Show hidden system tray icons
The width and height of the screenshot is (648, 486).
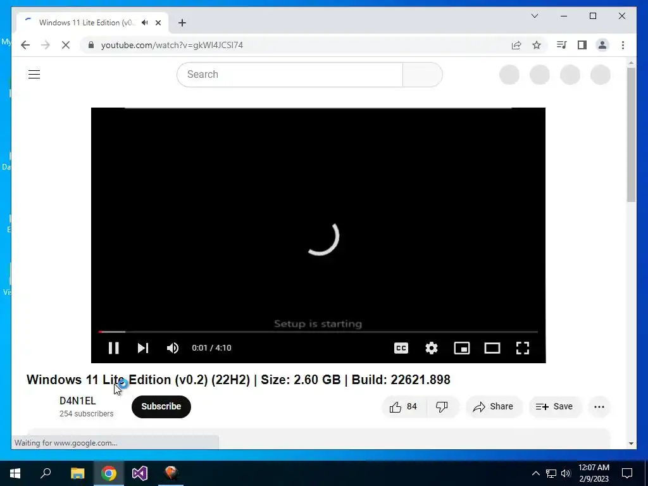[x=535, y=473]
